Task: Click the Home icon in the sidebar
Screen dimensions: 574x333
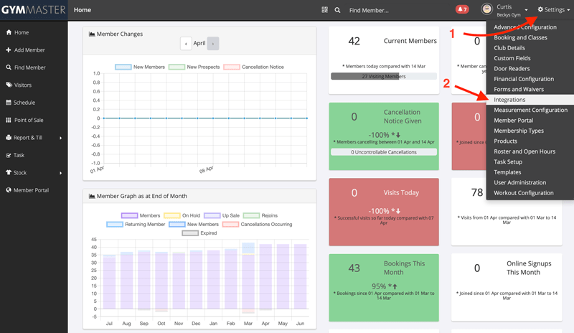Action: coord(9,33)
